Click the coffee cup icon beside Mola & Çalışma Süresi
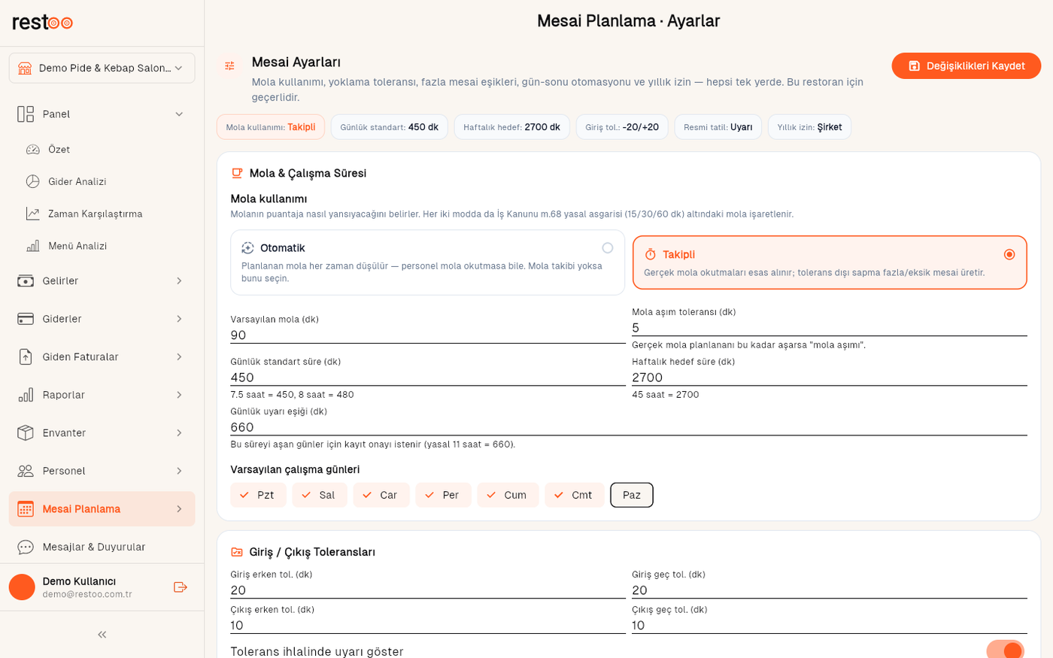1053x658 pixels. point(237,173)
